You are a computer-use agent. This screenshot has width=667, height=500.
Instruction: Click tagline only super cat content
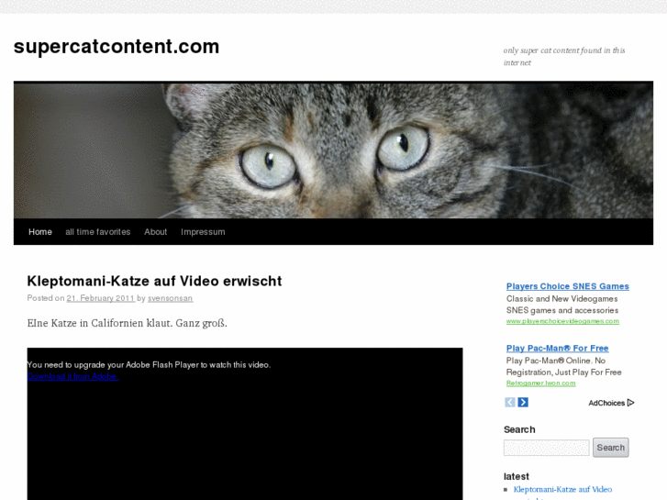click(x=564, y=57)
